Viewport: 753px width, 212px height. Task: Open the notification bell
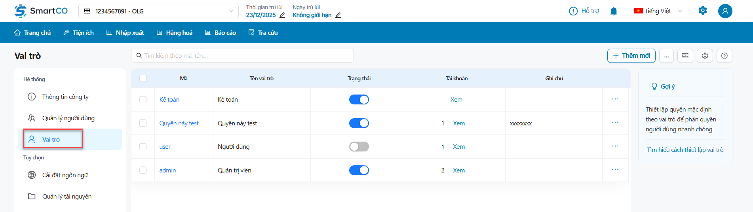[x=614, y=11]
